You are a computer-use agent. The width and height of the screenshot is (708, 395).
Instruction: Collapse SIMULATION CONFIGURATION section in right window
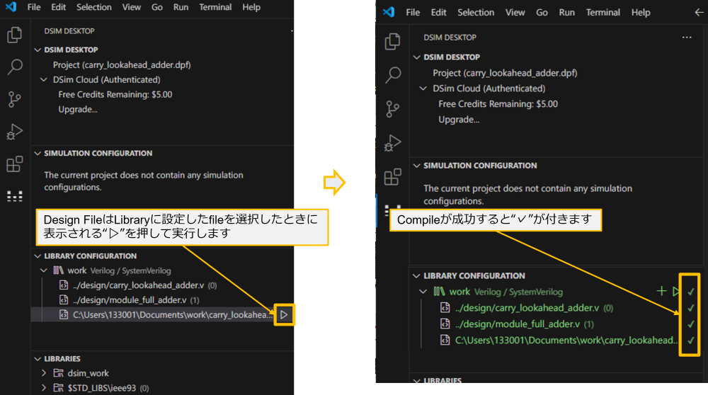417,165
